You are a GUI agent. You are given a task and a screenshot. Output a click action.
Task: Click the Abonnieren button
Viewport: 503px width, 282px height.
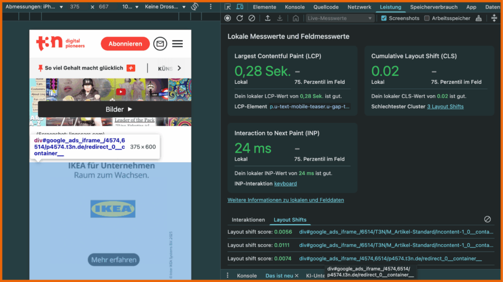tap(125, 44)
